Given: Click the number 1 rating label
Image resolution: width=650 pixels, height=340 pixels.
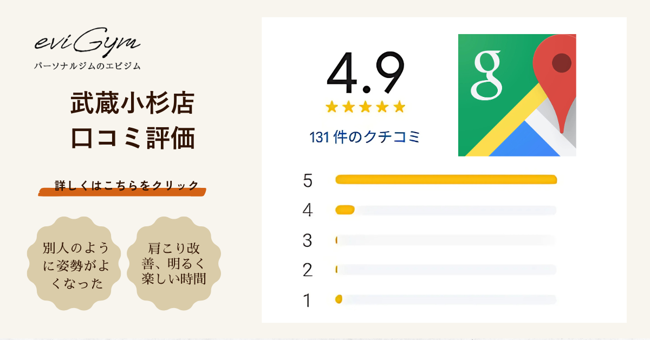Looking at the screenshot, I should [x=308, y=300].
